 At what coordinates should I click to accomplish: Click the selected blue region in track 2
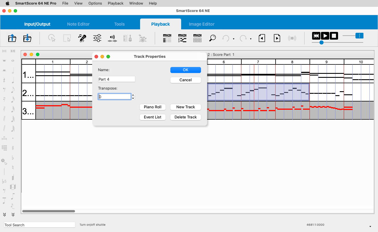[x=258, y=92]
